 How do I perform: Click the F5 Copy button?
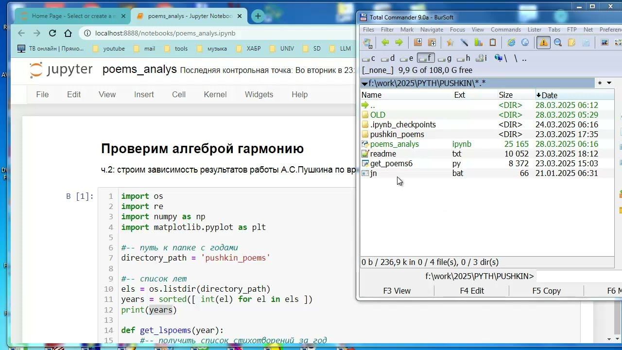click(x=547, y=291)
